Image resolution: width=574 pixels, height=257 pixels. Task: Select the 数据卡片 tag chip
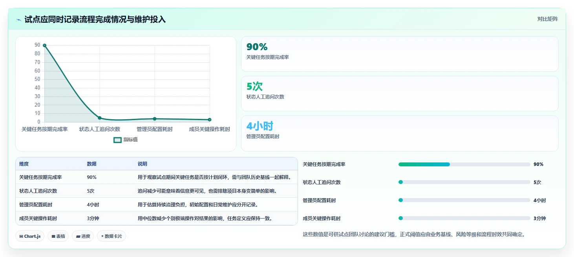[x=112, y=236]
